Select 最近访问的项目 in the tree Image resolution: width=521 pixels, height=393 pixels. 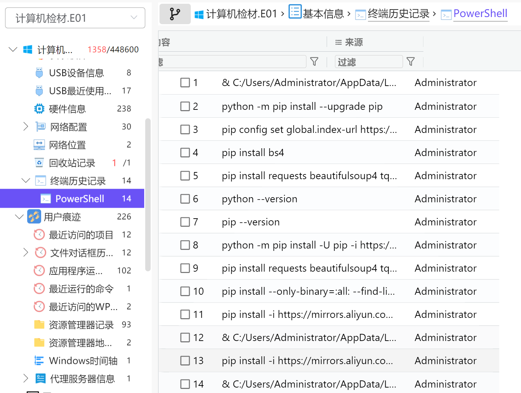pyautogui.click(x=81, y=235)
